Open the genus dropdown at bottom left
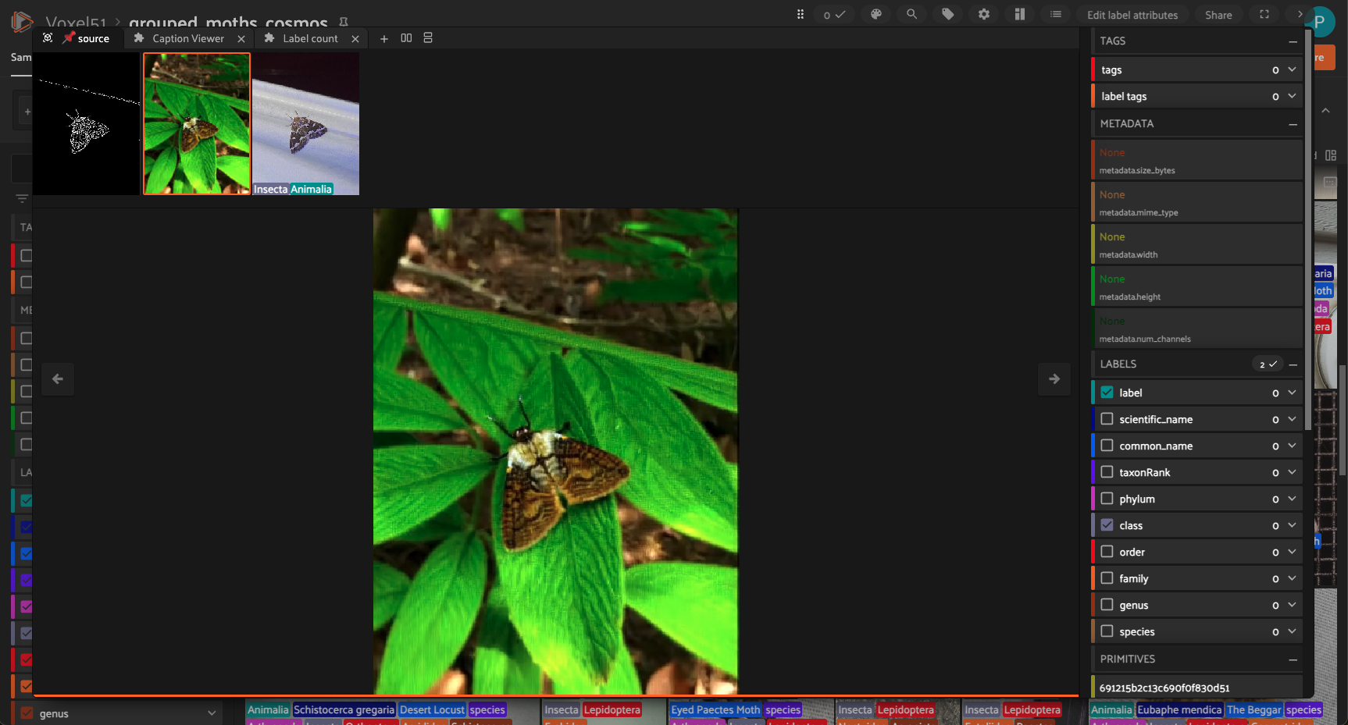 click(x=211, y=713)
